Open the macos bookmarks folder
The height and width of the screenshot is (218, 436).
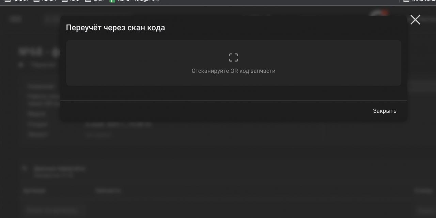coord(45,1)
